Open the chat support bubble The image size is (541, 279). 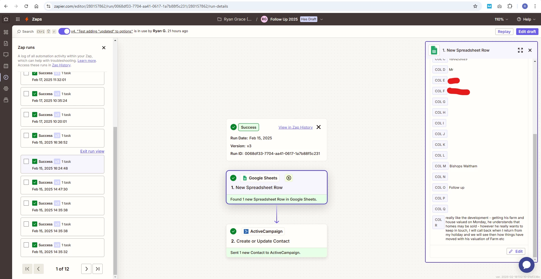pos(526,265)
